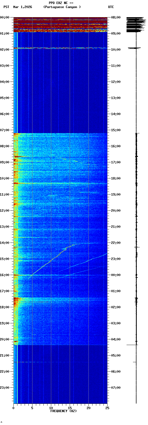Click '07:00' on the UTC time axis
Image resolution: width=148 pixels, height=425 pixels.
[x=116, y=388]
